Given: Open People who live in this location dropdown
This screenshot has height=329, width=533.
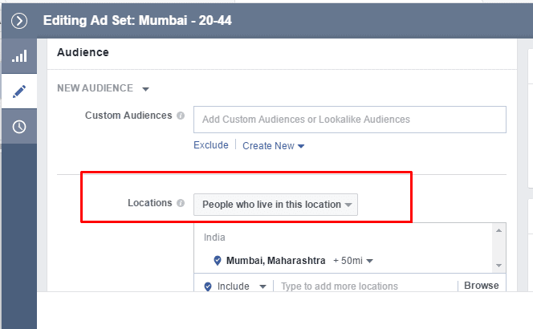Looking at the screenshot, I should point(275,205).
